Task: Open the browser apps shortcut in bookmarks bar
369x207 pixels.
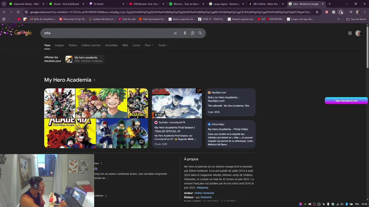Action: (x=4, y=19)
